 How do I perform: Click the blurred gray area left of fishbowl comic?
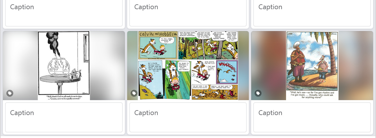pyautogui.click(x=20, y=66)
